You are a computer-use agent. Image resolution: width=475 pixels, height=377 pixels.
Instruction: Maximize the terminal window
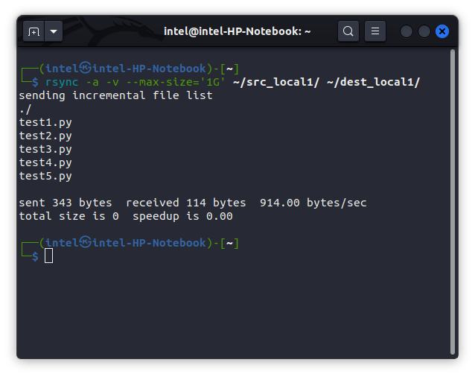(x=424, y=31)
